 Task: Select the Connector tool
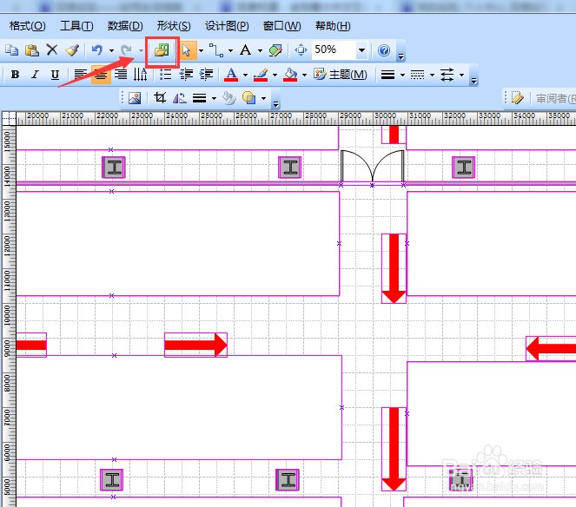coord(216,50)
